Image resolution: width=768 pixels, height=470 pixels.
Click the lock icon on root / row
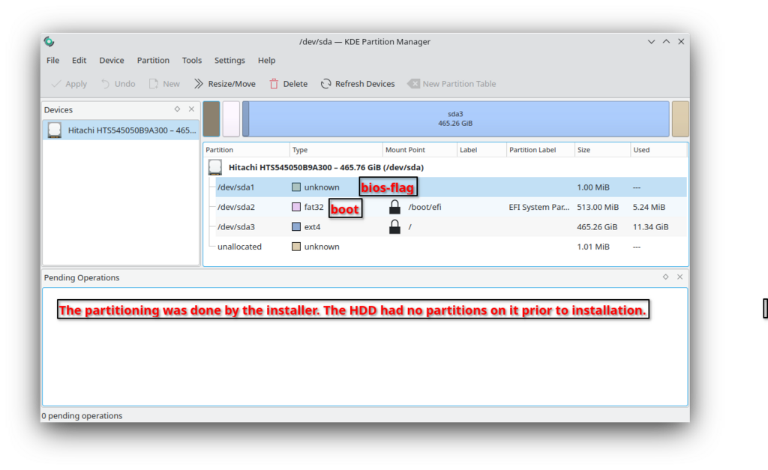click(x=394, y=226)
